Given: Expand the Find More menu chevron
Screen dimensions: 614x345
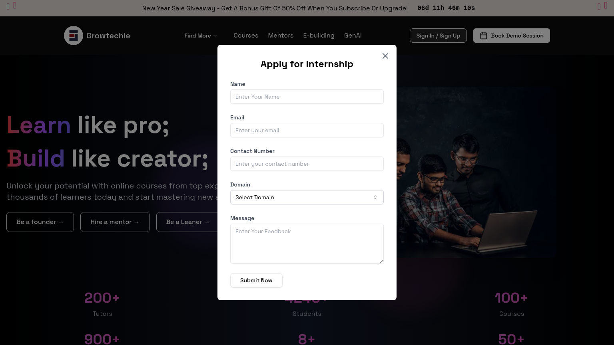Looking at the screenshot, I should pyautogui.click(x=215, y=36).
